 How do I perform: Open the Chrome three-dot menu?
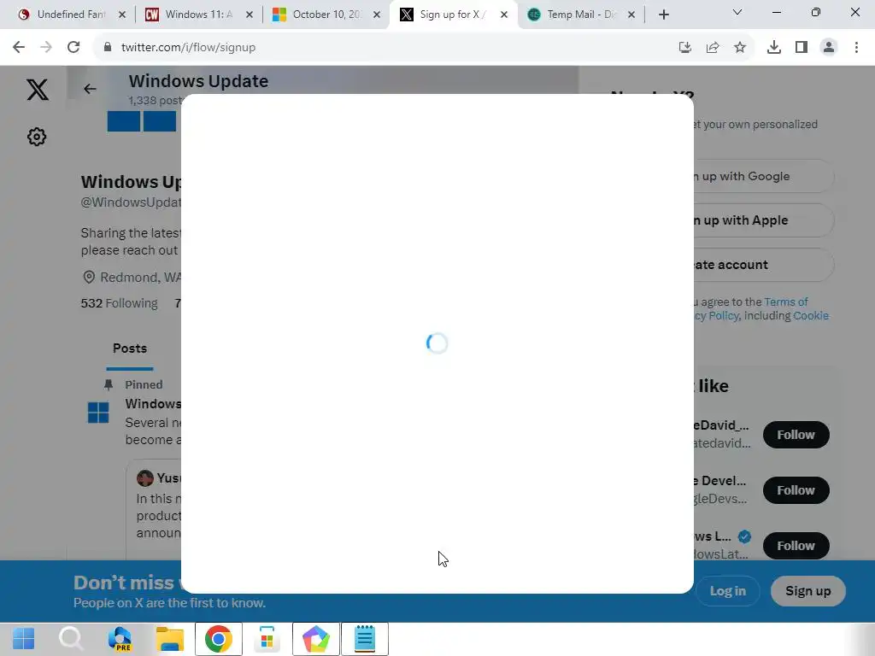click(x=856, y=48)
